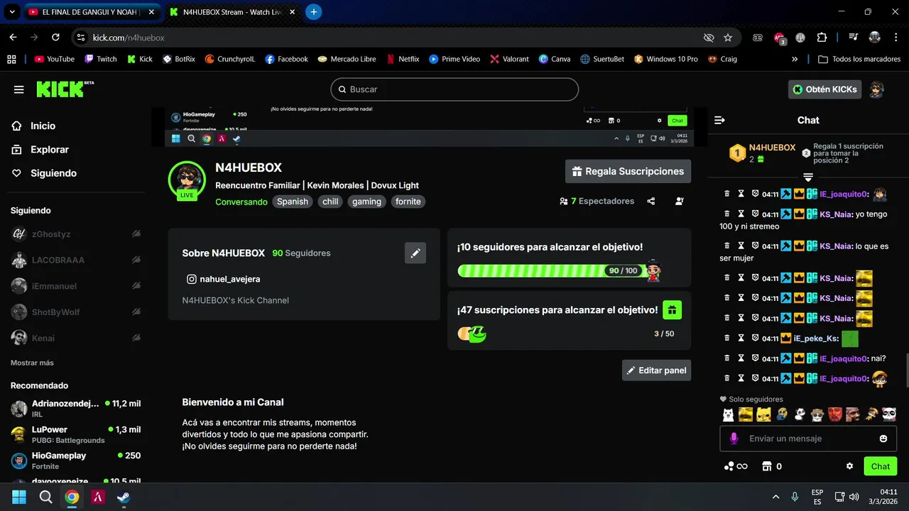Open recommended channel LuPower
Viewport: 909px width, 511px height.
75,434
